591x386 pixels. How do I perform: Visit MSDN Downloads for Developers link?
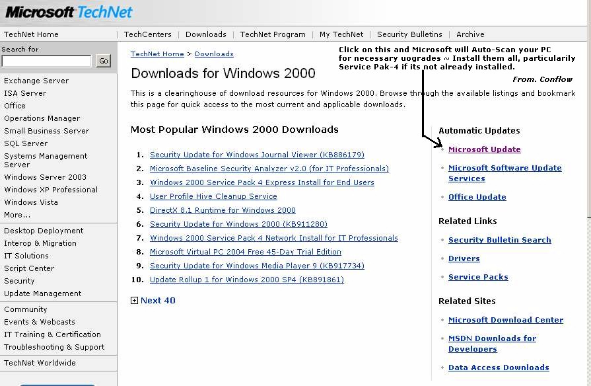(x=492, y=344)
